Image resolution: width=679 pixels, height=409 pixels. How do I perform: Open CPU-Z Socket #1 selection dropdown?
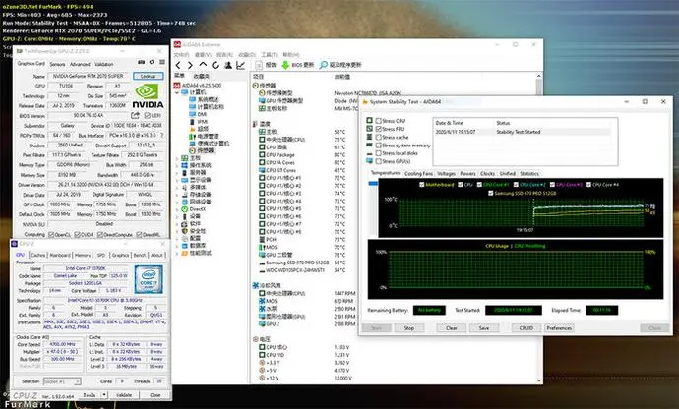tap(77, 381)
